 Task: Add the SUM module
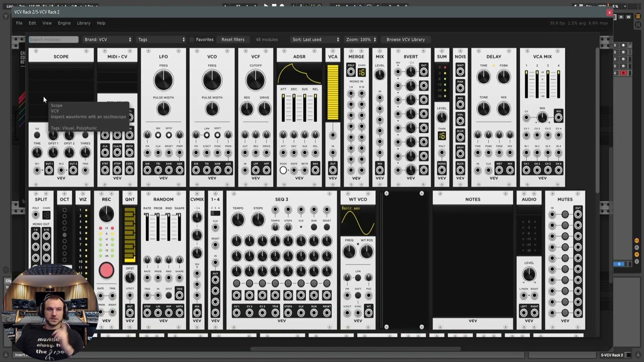(442, 118)
